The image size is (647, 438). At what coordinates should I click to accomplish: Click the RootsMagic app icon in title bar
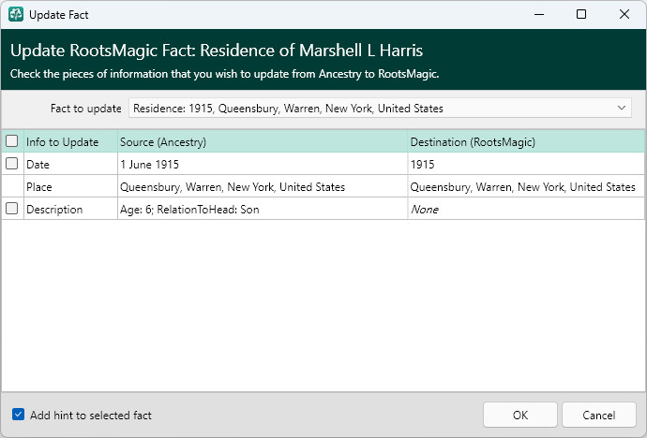(x=16, y=14)
